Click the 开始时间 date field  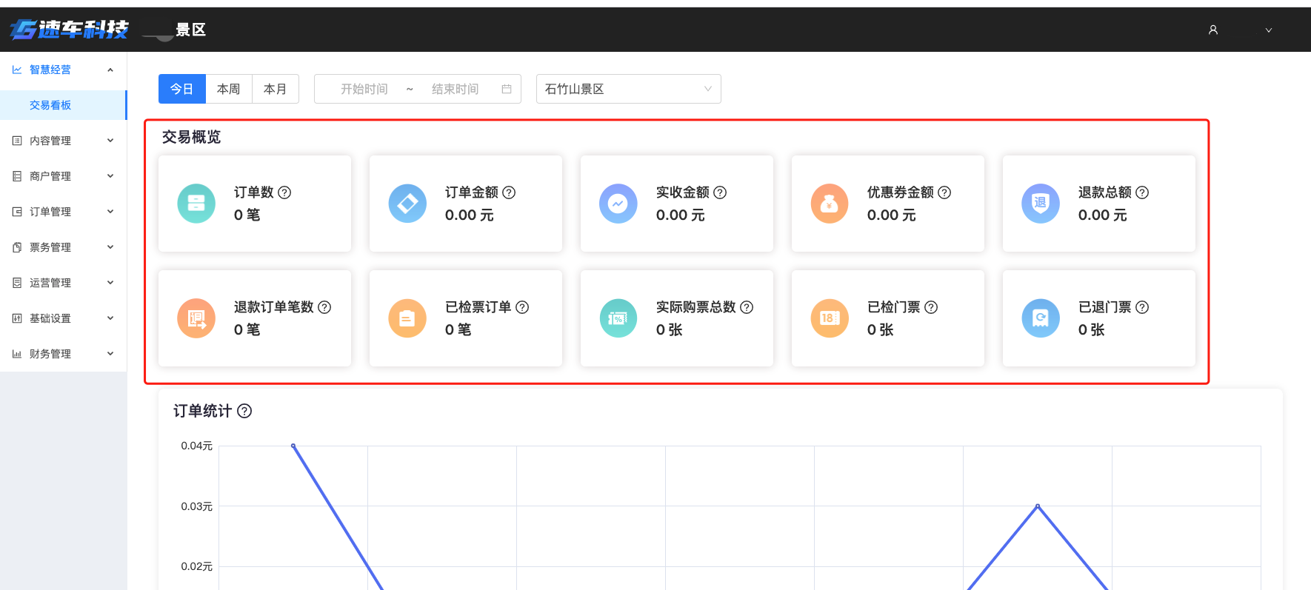click(364, 89)
